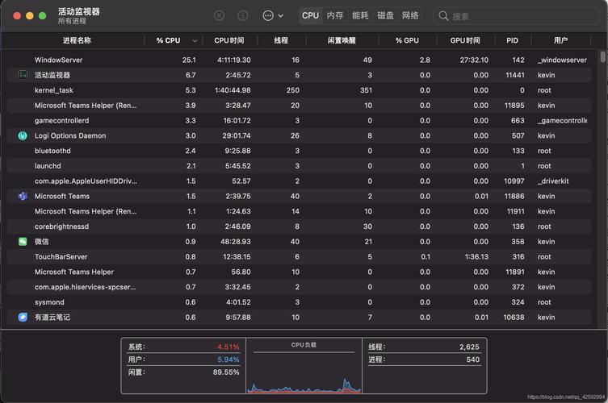Sort by CPU时间 column header
This screenshot has width=608, height=403.
229,40
